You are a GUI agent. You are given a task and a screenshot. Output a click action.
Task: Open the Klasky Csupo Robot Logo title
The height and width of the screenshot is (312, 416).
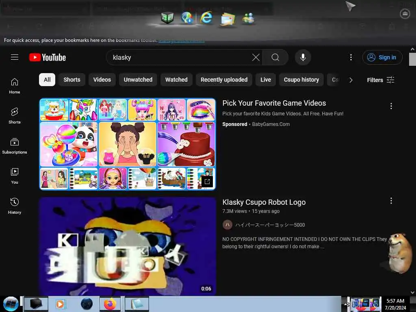(x=264, y=202)
